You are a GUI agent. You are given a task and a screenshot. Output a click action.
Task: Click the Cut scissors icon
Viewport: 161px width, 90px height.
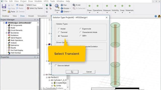(x=9, y=5)
